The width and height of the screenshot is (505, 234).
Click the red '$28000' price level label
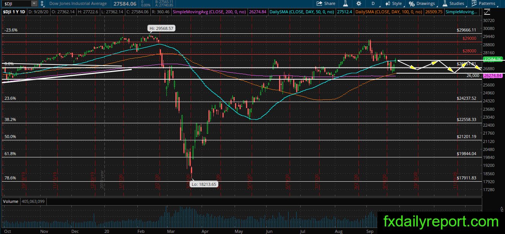469,51
